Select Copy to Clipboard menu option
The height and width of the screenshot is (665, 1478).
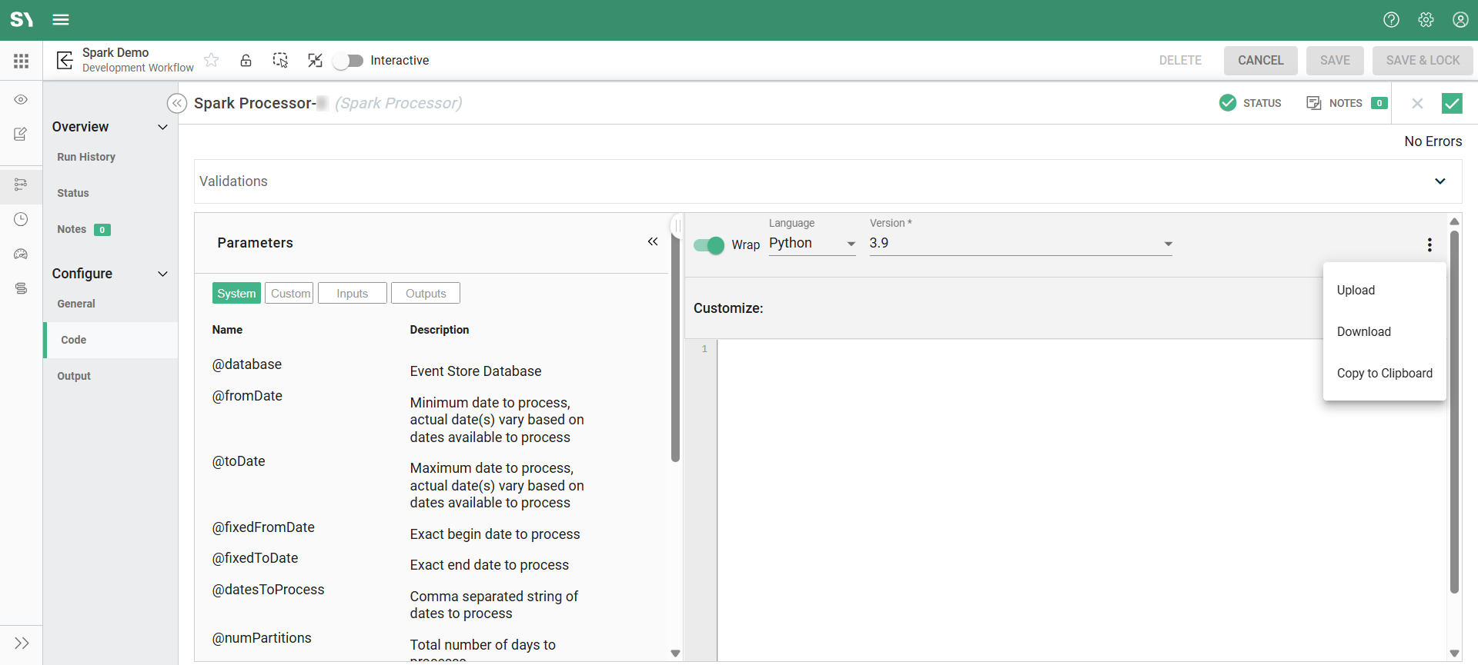(1384, 373)
